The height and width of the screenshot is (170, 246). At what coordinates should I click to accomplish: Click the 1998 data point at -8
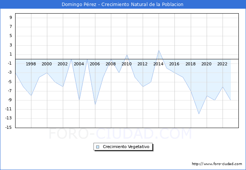tap(31, 96)
